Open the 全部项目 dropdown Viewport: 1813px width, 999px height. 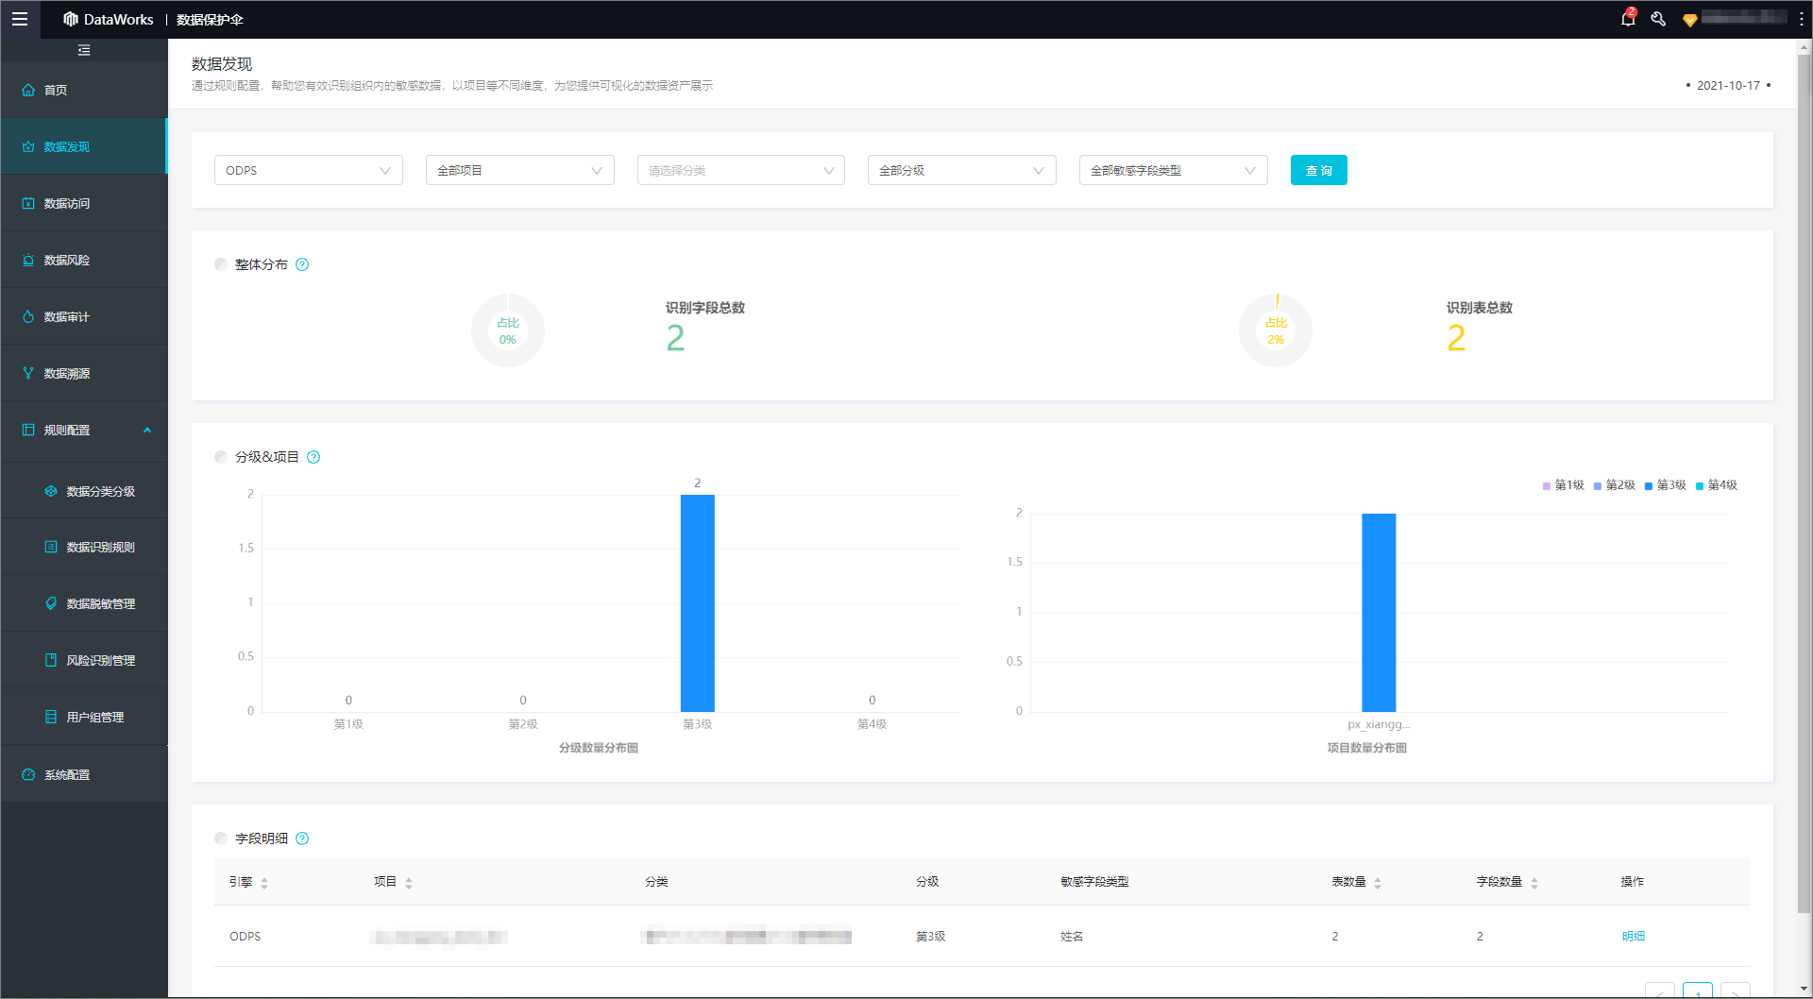click(x=520, y=170)
